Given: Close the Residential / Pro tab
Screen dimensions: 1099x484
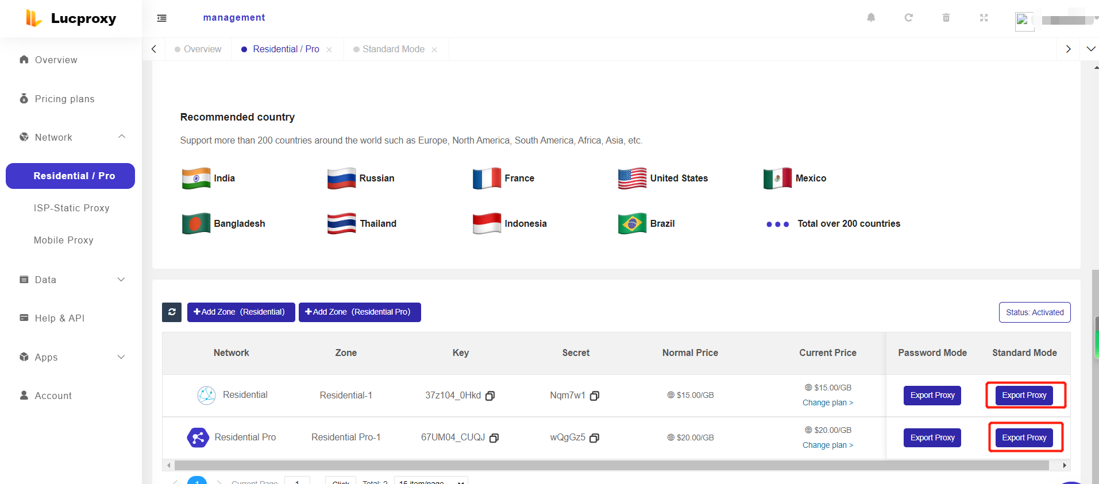Looking at the screenshot, I should (x=329, y=50).
